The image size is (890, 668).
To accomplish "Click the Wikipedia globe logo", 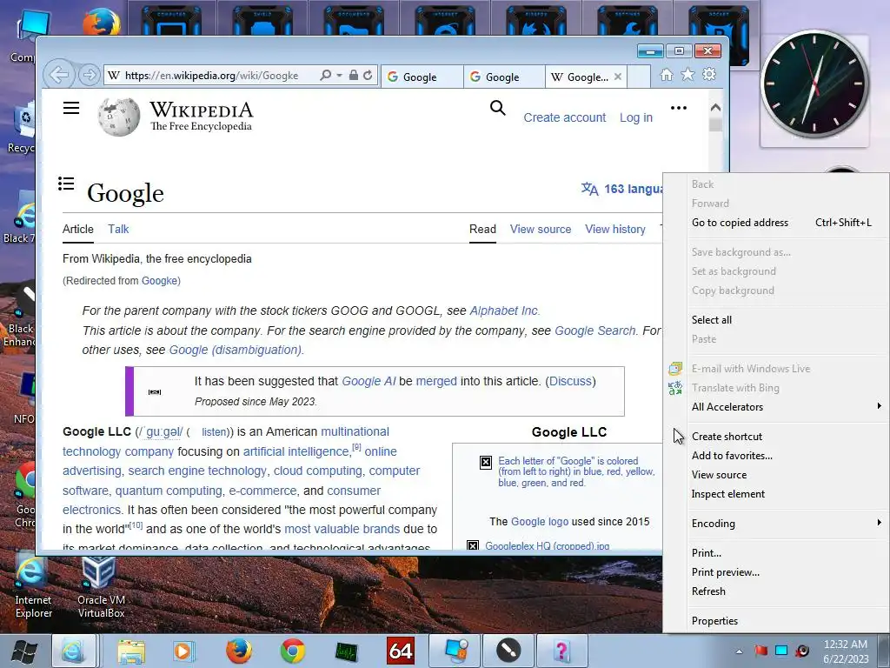I will 119,117.
